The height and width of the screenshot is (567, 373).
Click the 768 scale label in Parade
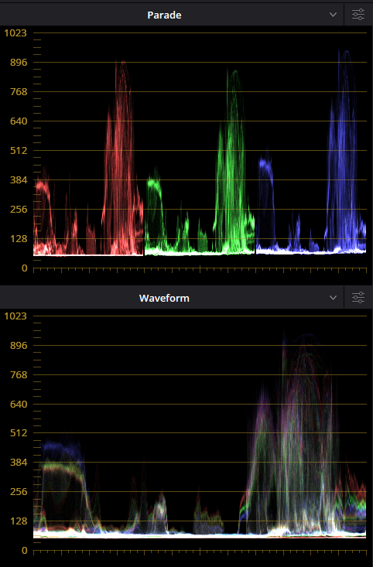[x=19, y=92]
